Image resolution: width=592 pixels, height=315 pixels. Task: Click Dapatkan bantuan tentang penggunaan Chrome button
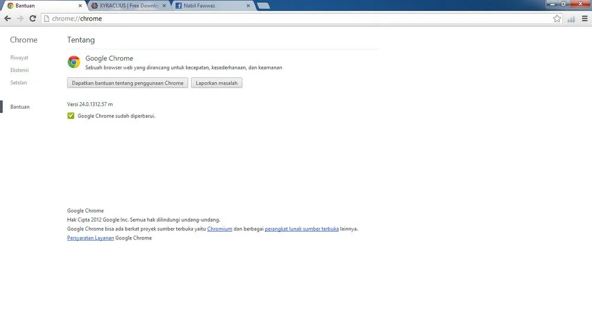click(128, 83)
